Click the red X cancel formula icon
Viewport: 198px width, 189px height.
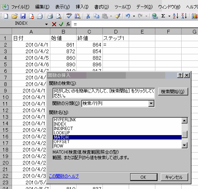tap(54, 24)
